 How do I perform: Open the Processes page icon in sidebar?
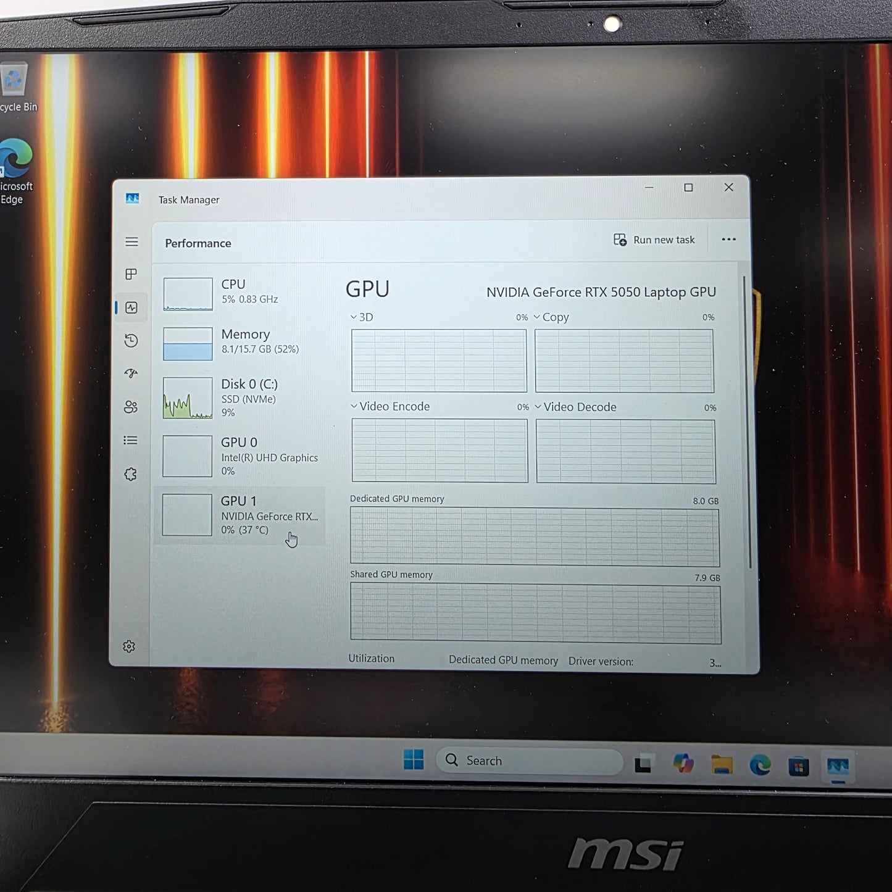point(131,274)
